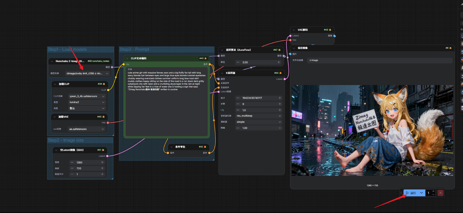Click the blue 图像 output dot on VAE解码
The height and width of the screenshot is (213, 463).
334,36
